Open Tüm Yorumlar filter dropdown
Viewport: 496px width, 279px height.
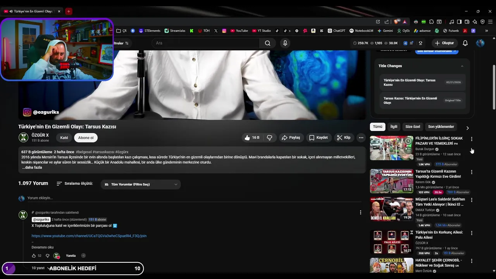(x=141, y=184)
